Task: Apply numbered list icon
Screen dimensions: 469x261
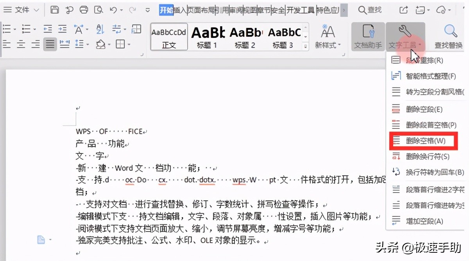Action: [26, 29]
